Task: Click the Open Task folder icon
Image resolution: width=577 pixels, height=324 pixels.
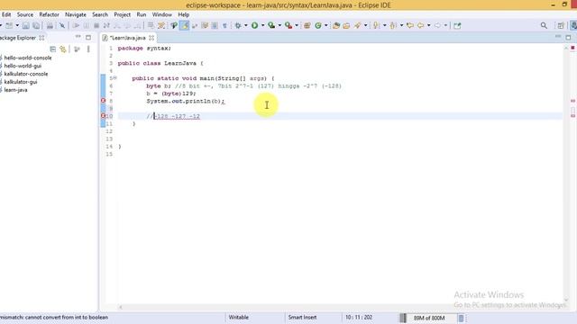Action: click(x=346, y=25)
